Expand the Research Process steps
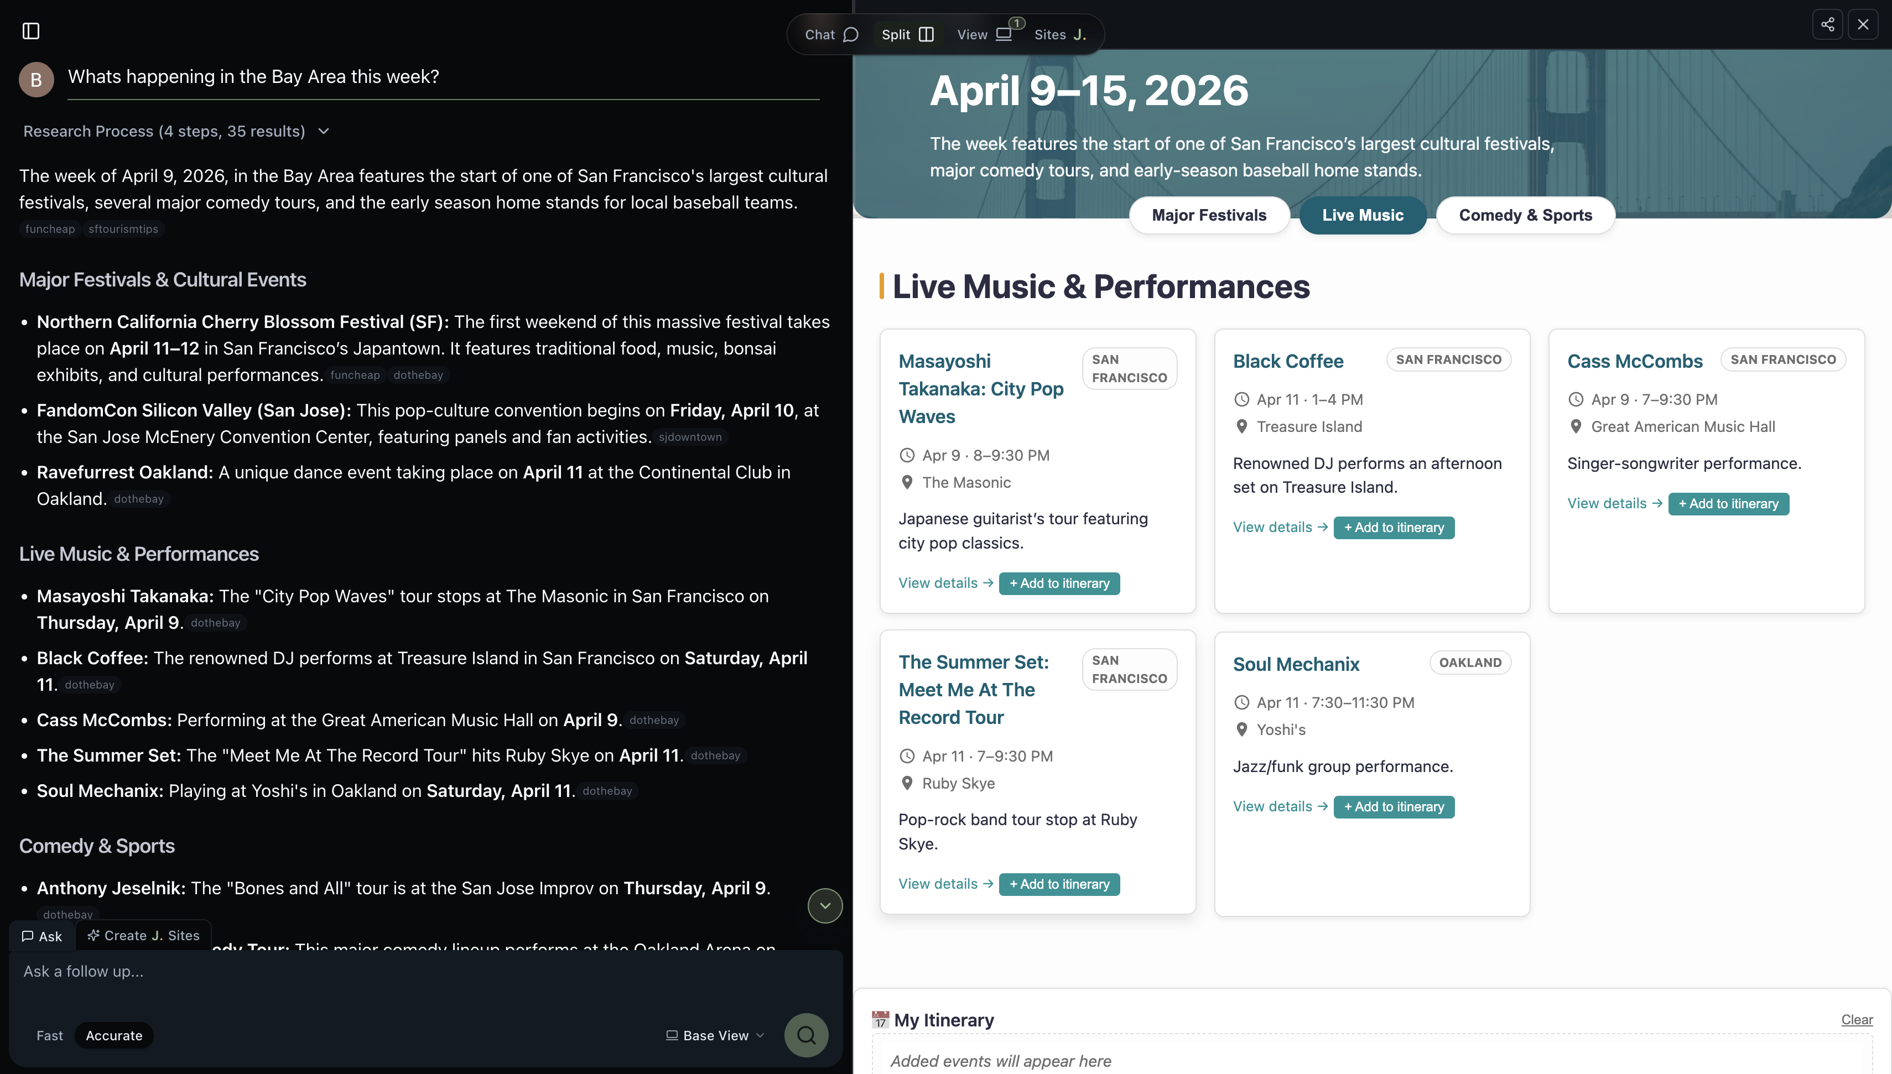 [x=175, y=131]
